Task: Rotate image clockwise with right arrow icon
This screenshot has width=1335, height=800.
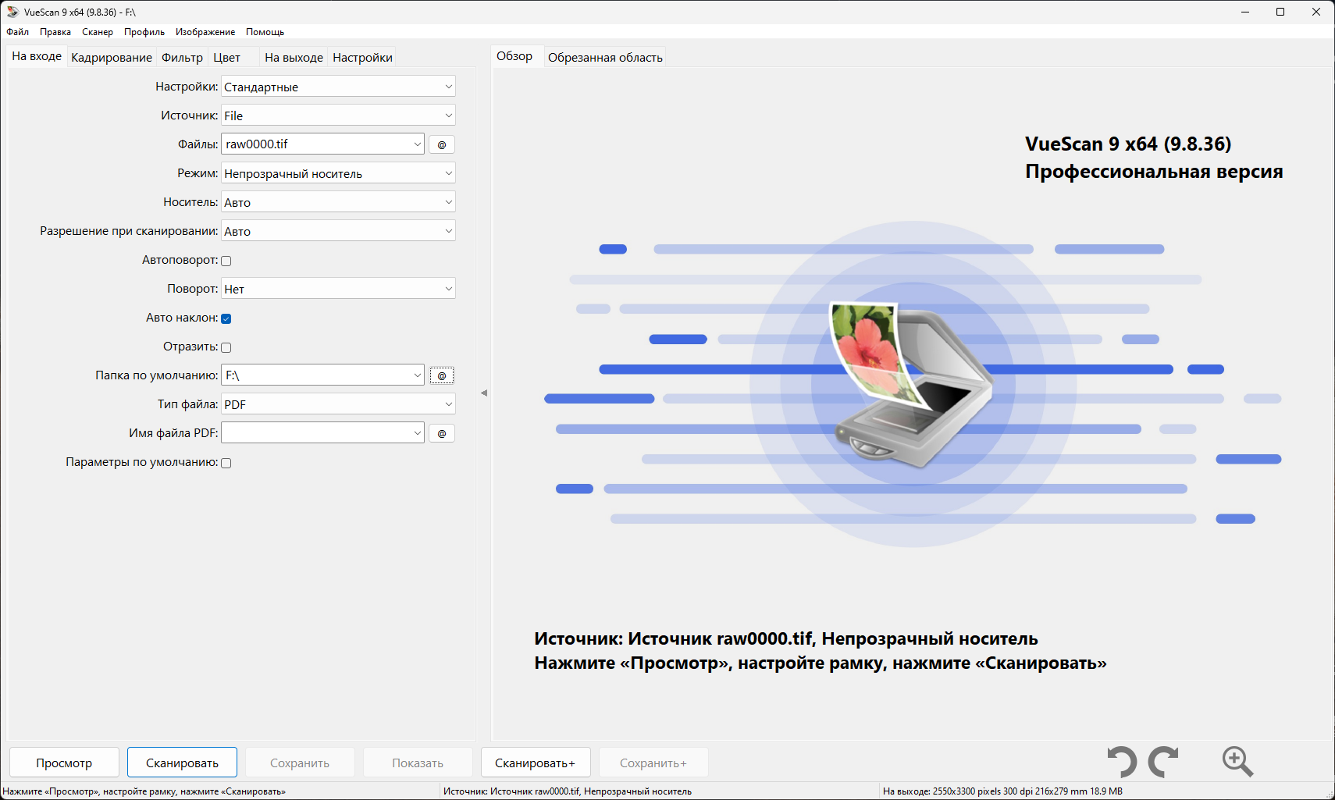Action: (1163, 762)
